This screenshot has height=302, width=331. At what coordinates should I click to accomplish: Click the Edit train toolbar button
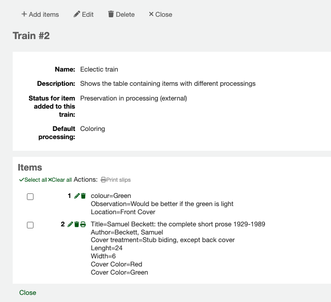coord(84,14)
